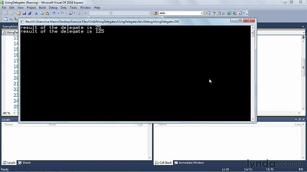Click the Toolbox wrench and hammer icon
Image resolution: width=307 pixels, height=172 pixels.
224,13
